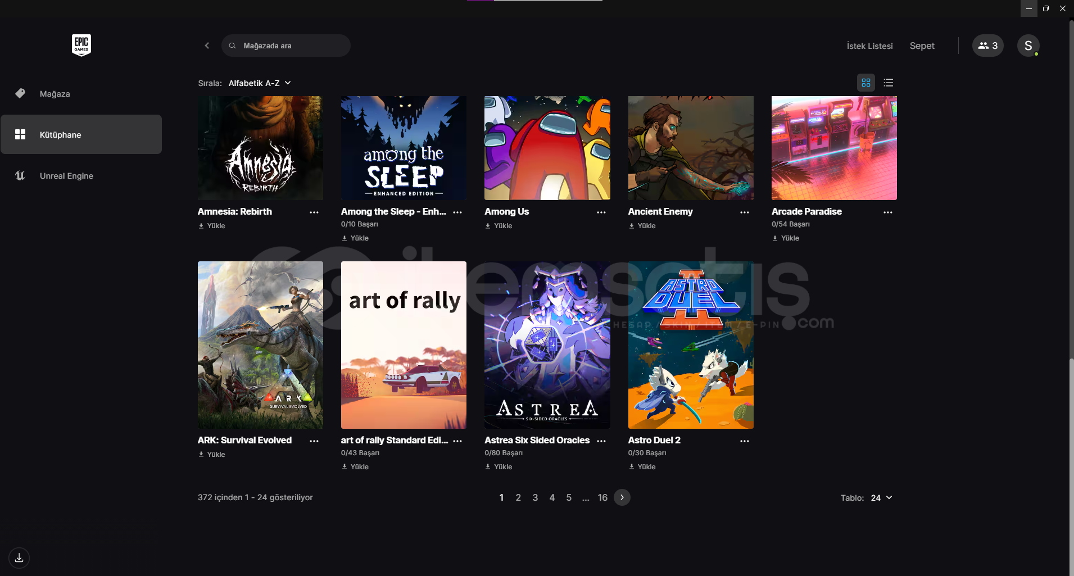Click Yükle under Astrea Six Sided Oracles
The image size is (1074, 576).
[x=499, y=467]
